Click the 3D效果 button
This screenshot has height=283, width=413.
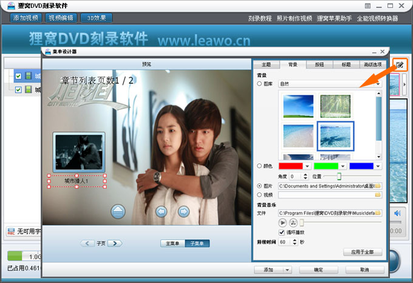tap(97, 18)
